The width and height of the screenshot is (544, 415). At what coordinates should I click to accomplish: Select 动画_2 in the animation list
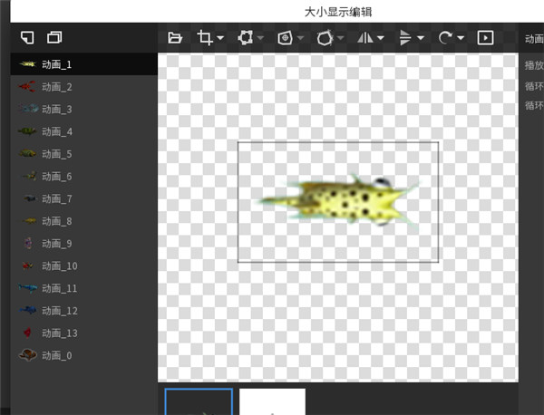point(56,87)
